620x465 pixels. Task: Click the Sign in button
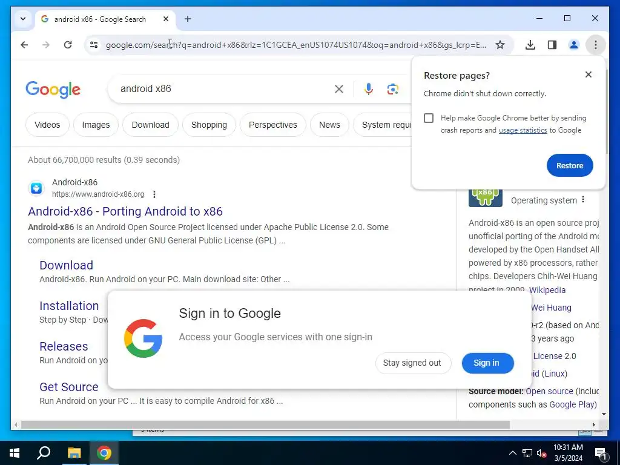click(487, 363)
